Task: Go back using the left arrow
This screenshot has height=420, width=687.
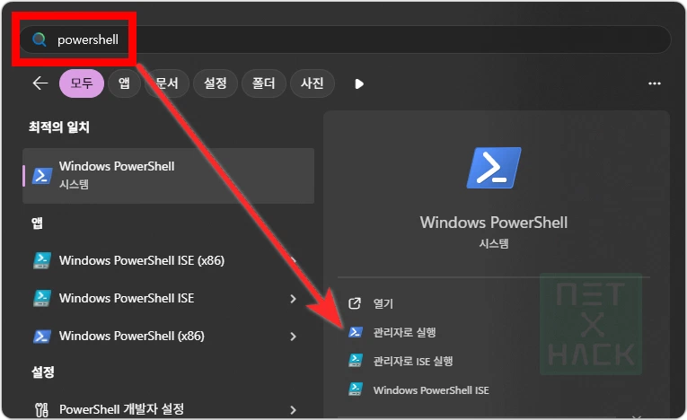Action: (40, 83)
